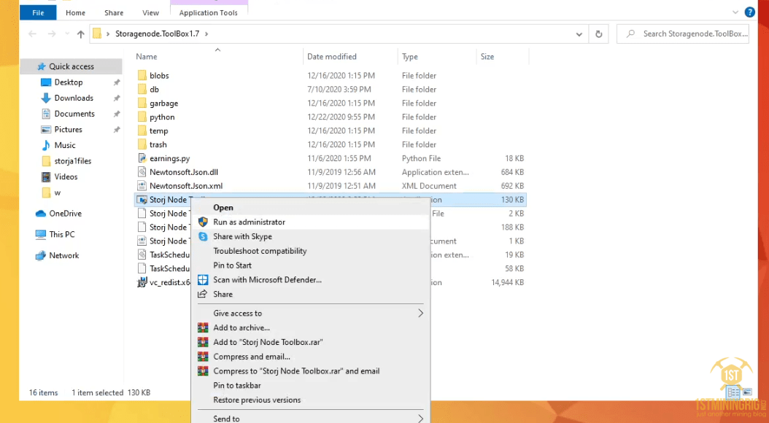Expand Send to submenu
This screenshot has width=769, height=423.
(x=311, y=419)
